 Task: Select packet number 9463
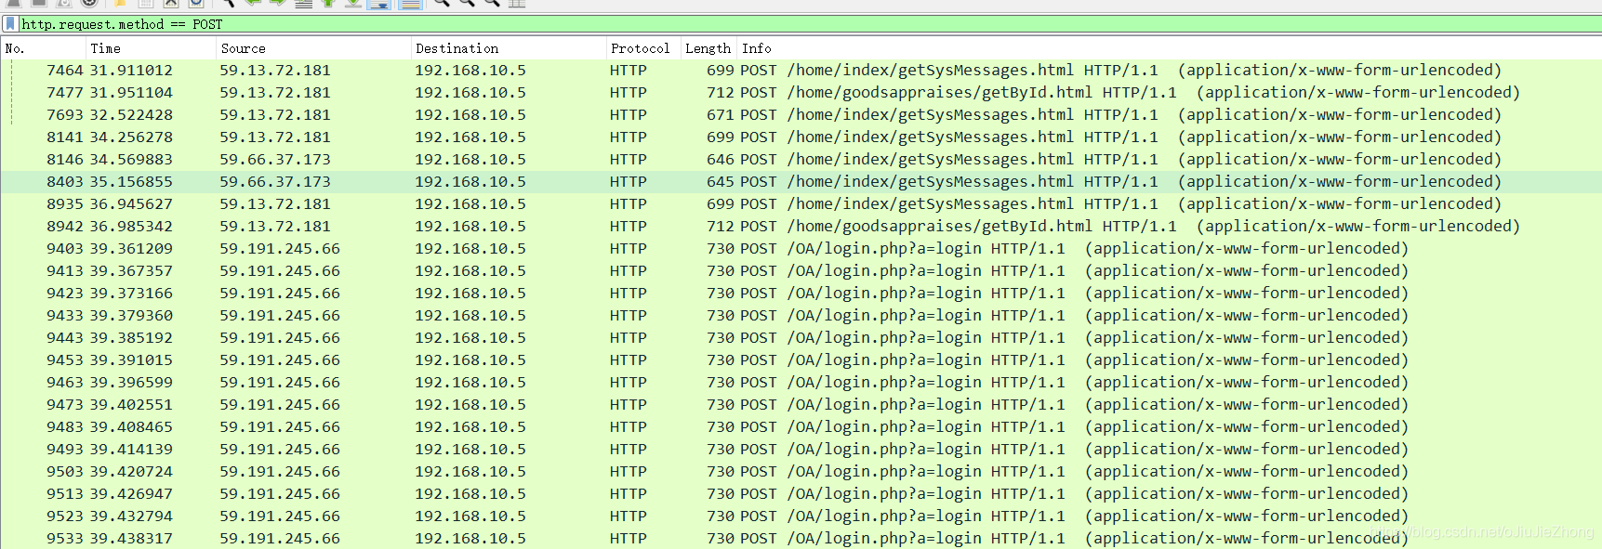point(801,382)
